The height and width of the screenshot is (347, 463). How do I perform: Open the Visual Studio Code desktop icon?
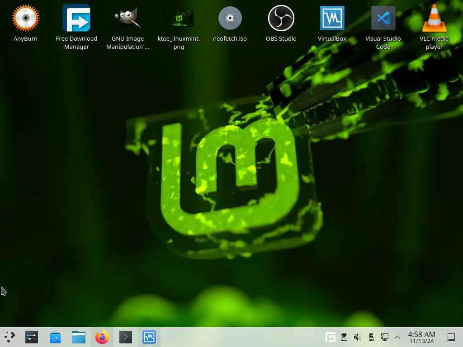click(x=383, y=18)
